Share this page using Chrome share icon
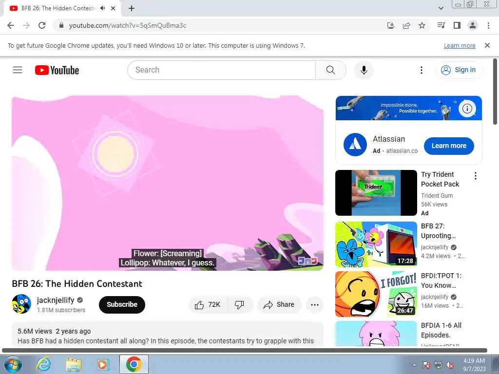 tap(406, 25)
